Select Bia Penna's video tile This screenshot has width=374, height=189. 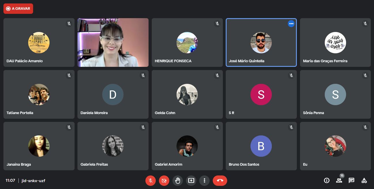click(x=113, y=43)
